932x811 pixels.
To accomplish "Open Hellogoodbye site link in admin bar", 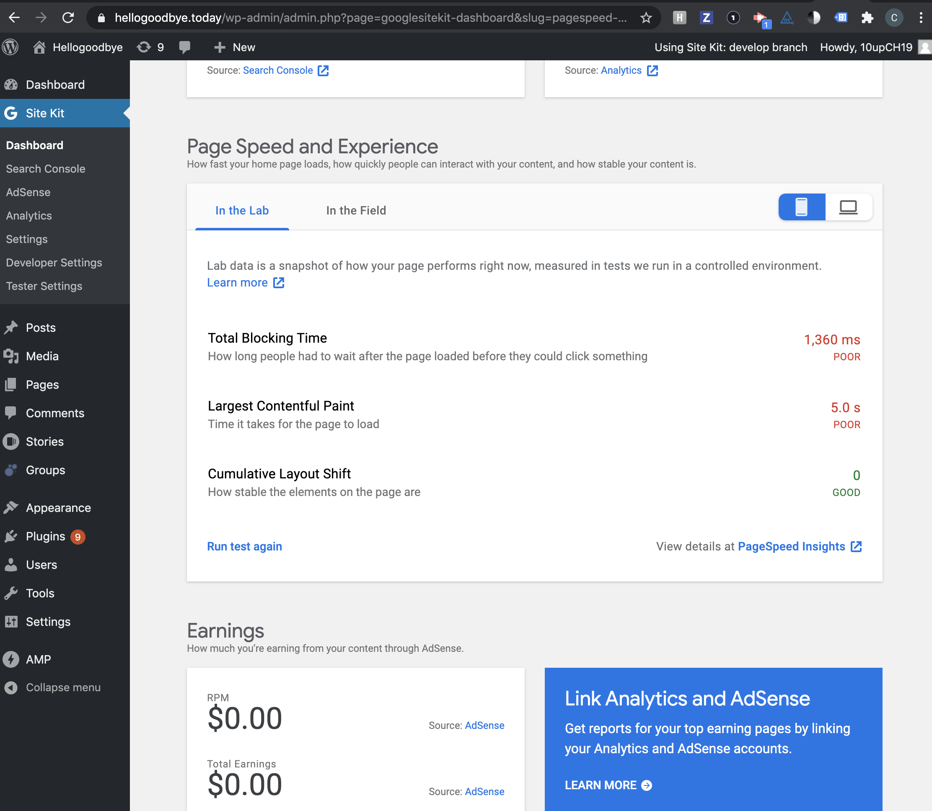I will pyautogui.click(x=78, y=47).
